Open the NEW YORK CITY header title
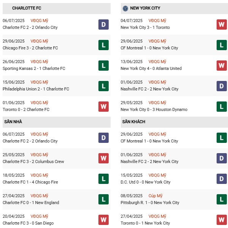 click(x=145, y=8)
